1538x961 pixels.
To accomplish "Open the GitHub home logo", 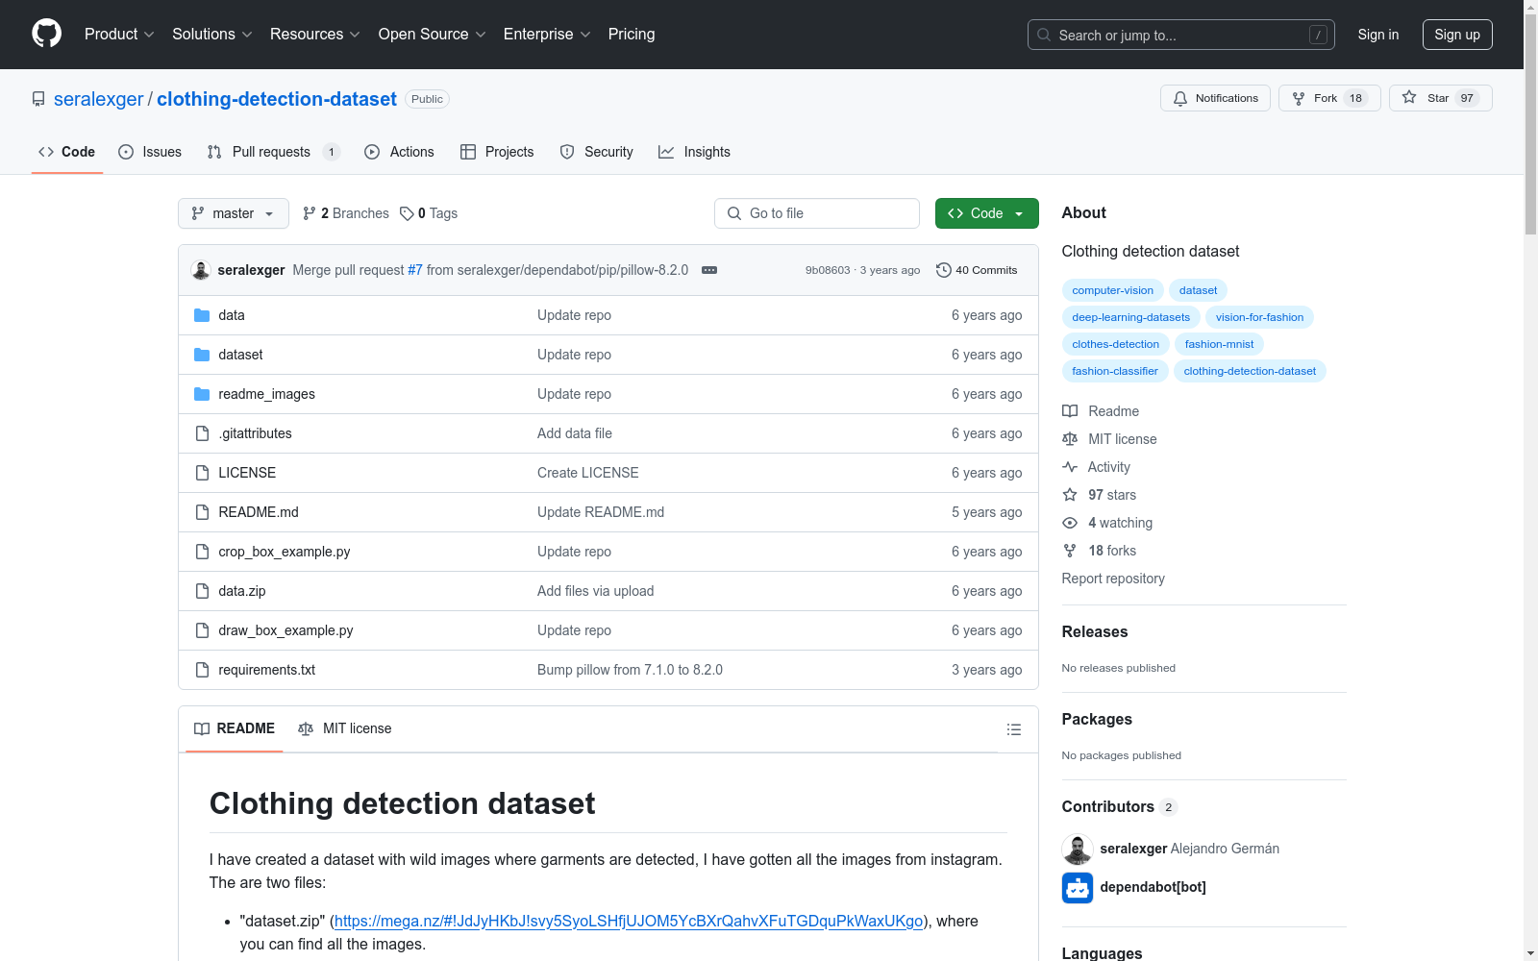I will click(x=46, y=34).
